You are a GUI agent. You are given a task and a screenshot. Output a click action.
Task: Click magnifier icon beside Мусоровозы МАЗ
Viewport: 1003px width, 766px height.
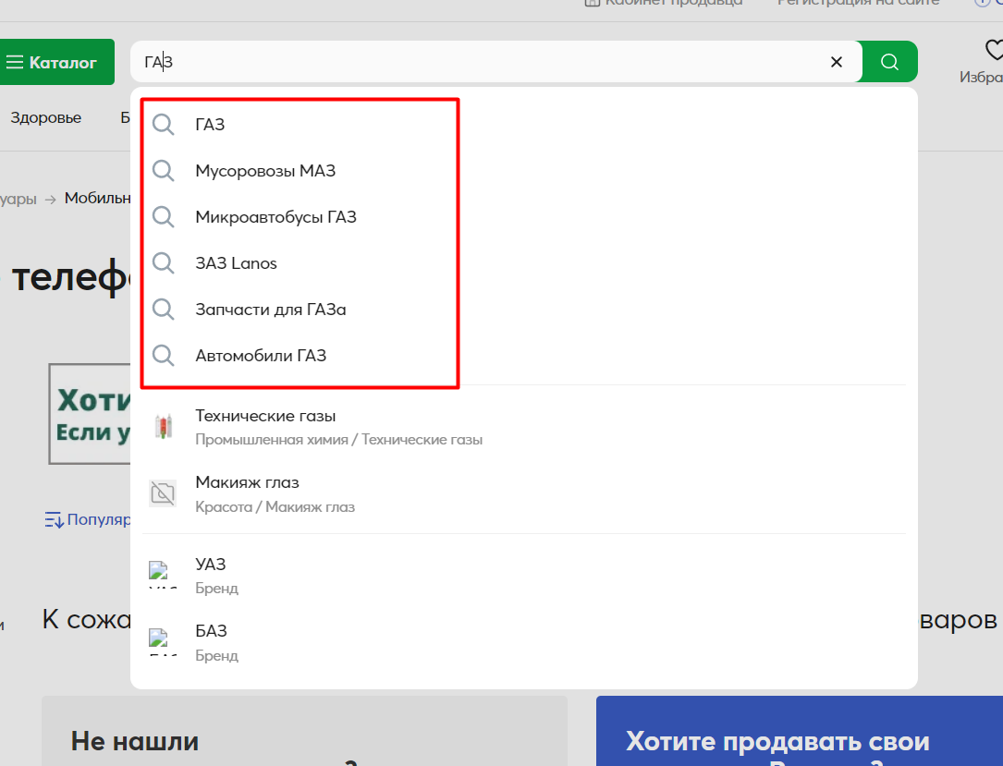pyautogui.click(x=163, y=171)
